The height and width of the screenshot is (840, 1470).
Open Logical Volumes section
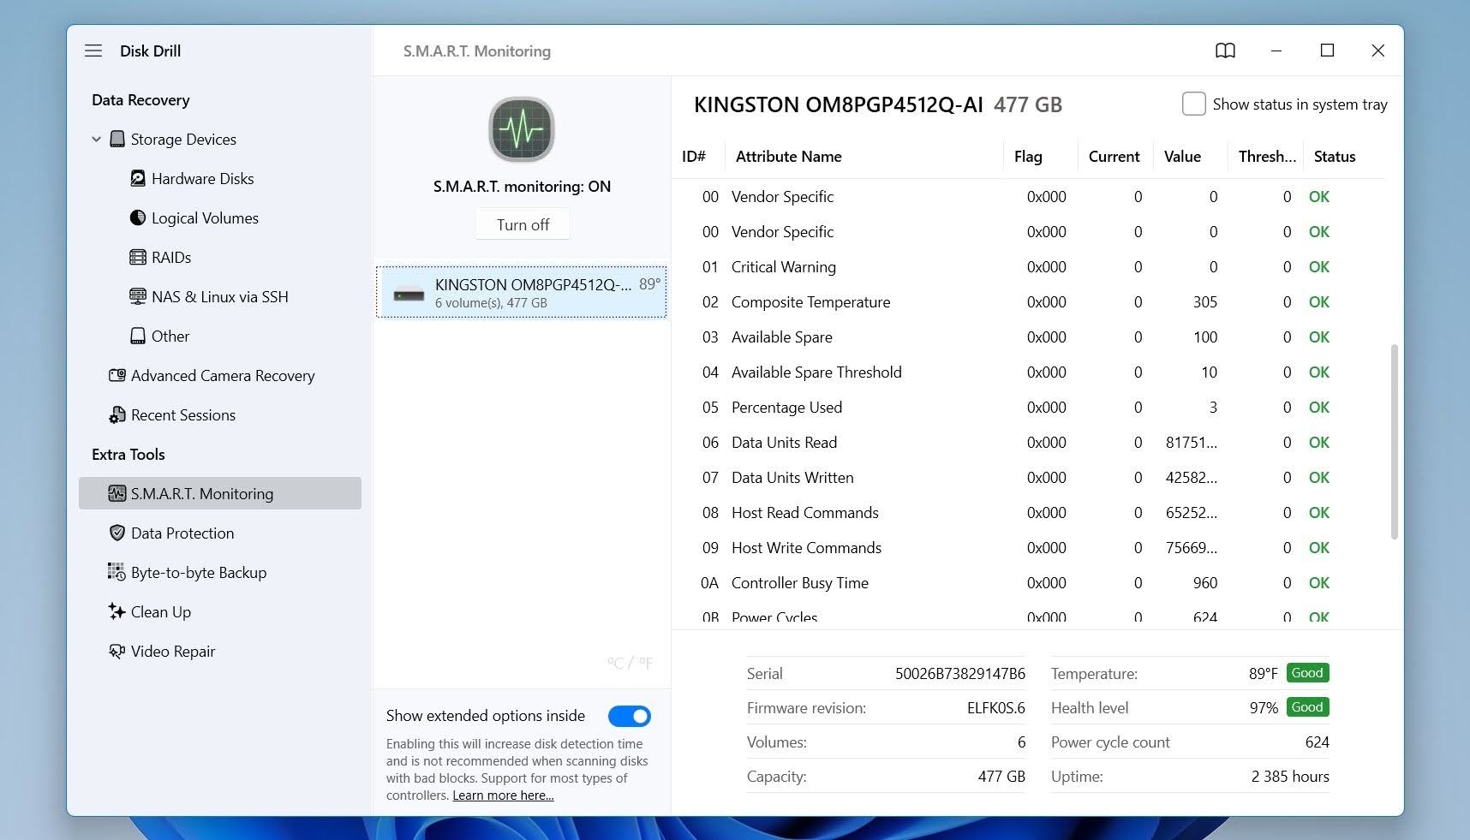coord(205,218)
